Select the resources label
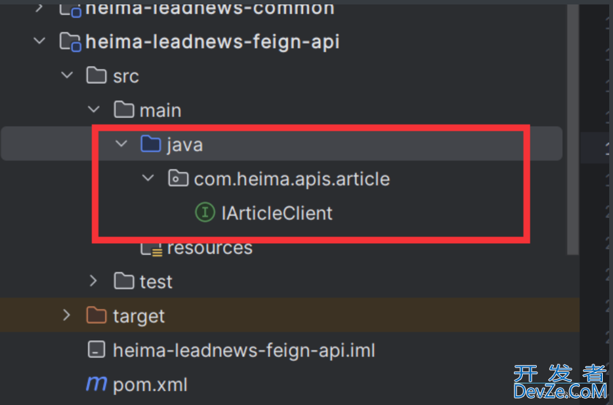613x405 pixels. (210, 248)
